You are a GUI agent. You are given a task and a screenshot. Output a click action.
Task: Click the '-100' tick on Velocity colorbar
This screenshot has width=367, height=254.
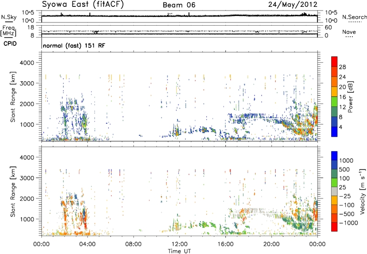point(346,205)
